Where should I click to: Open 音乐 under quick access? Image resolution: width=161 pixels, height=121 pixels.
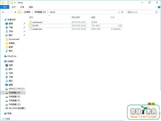(11, 51)
